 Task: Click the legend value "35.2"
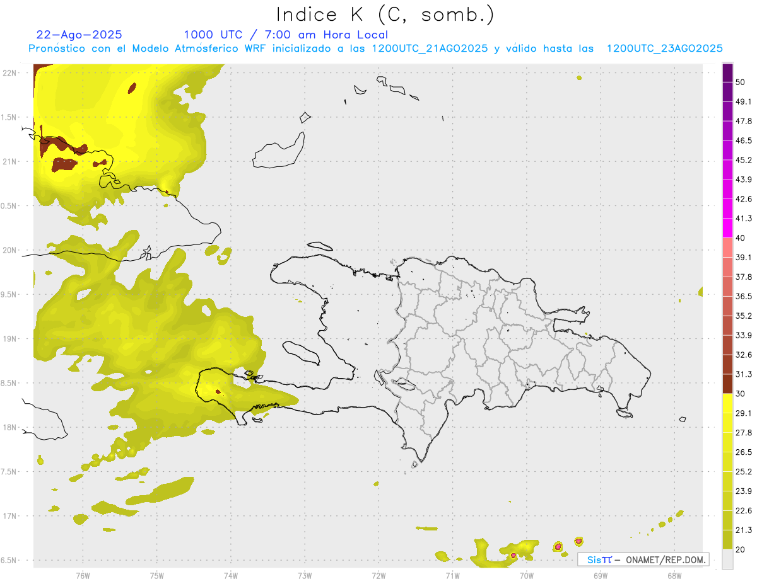click(744, 316)
